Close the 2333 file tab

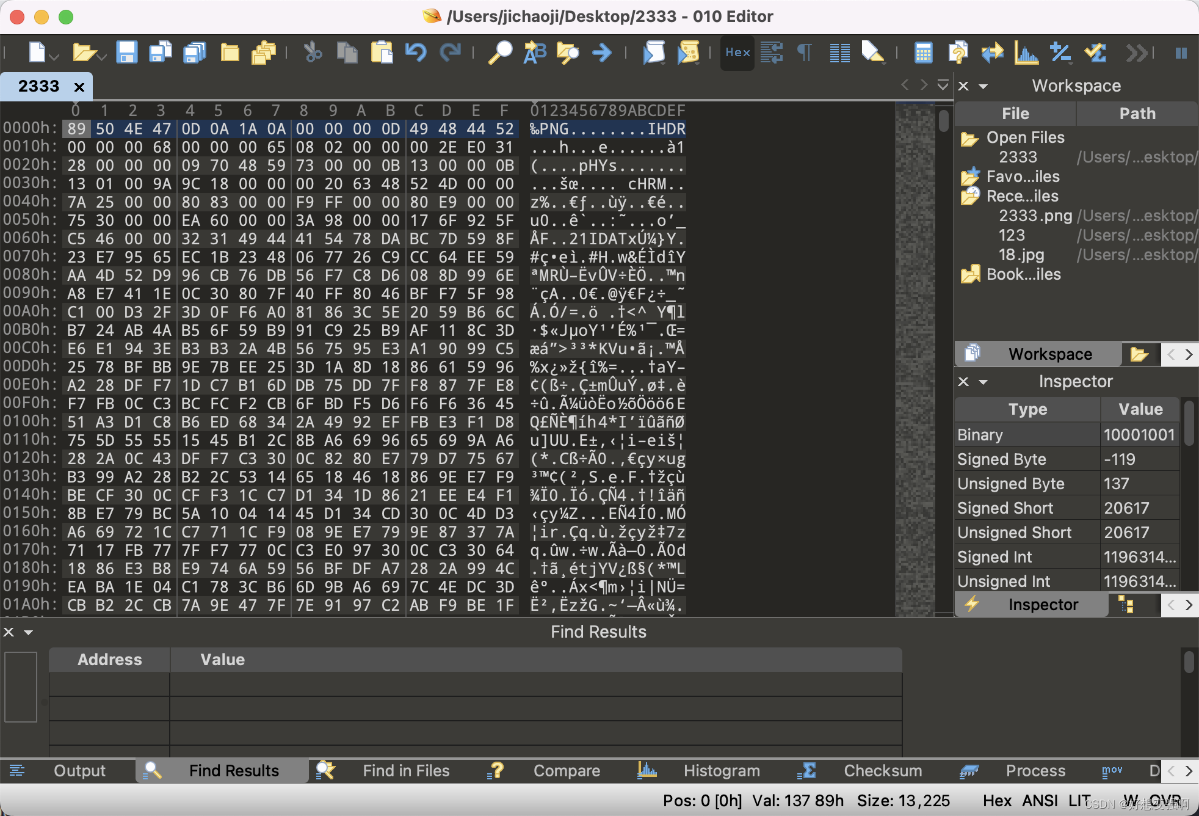[79, 87]
